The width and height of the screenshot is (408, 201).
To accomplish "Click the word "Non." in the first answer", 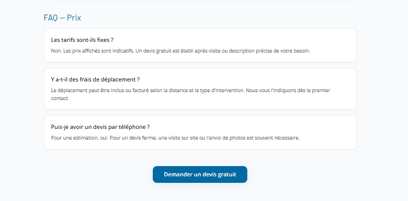I will tap(56, 51).
